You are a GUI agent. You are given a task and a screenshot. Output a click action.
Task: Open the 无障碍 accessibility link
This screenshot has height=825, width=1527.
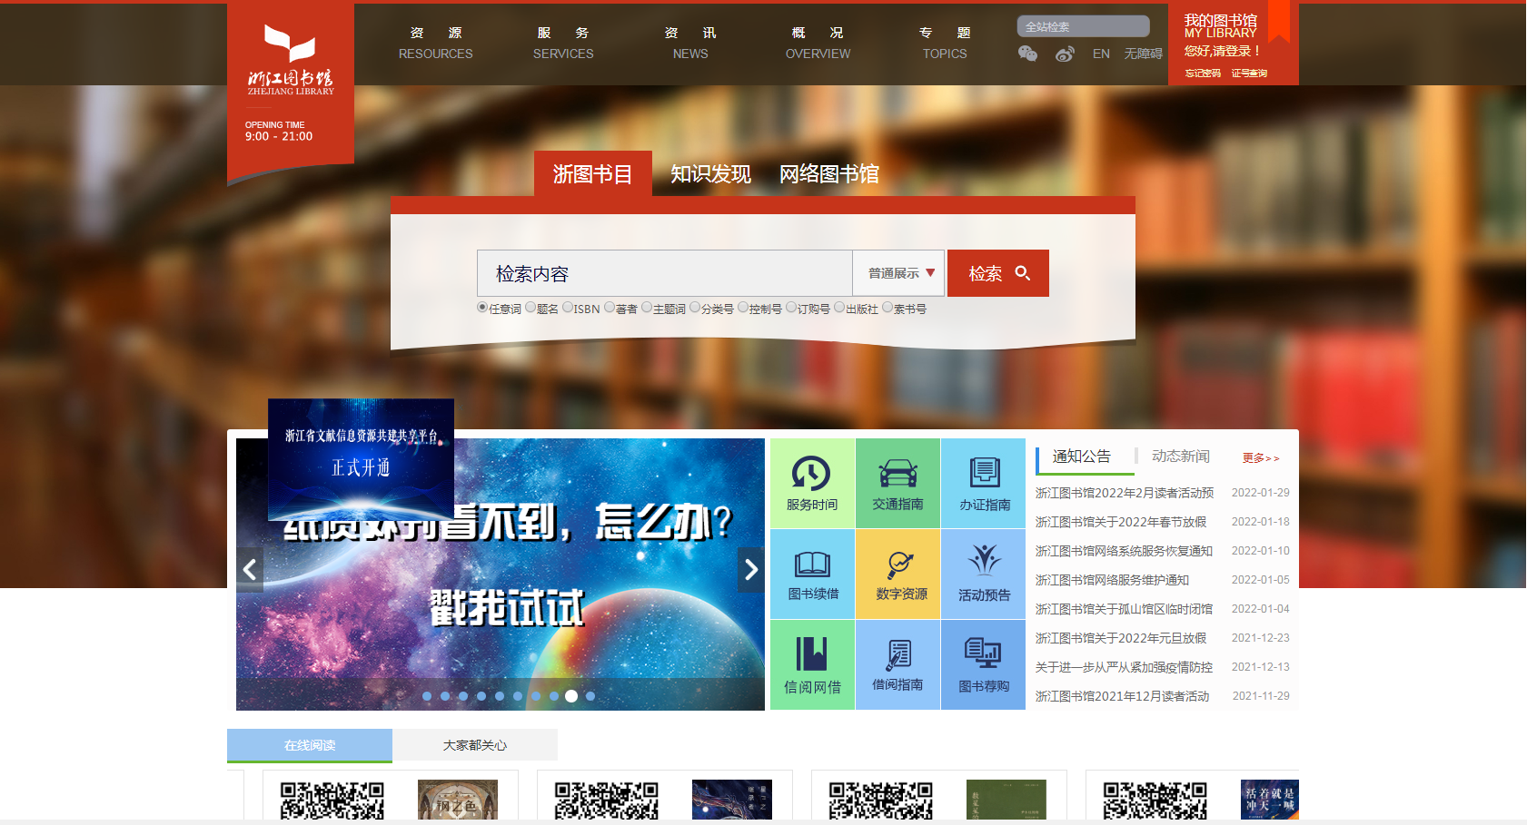point(1144,54)
